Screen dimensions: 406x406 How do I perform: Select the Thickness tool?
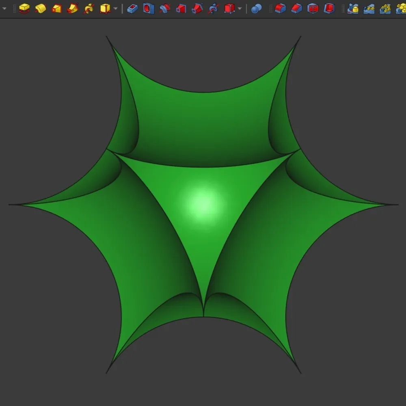click(x=329, y=9)
